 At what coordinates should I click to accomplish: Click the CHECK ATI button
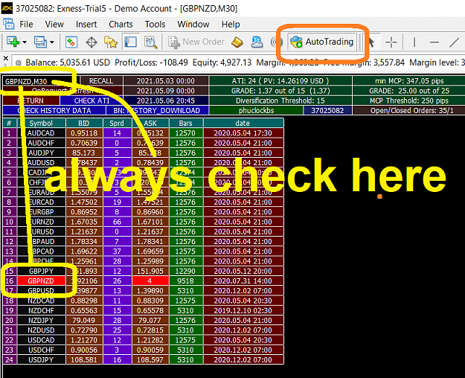point(92,100)
